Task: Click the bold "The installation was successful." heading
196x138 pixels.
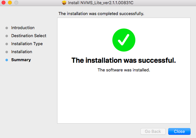Action: (x=124, y=60)
